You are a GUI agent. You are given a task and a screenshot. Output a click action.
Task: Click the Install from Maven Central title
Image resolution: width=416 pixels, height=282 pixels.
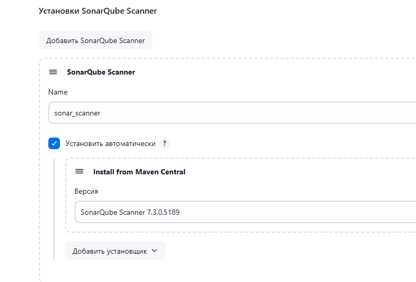pos(139,172)
